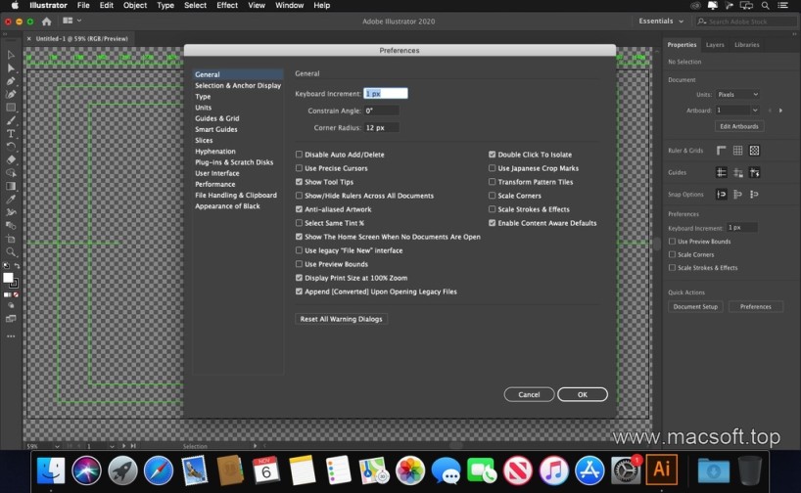
Task: Click the Home icon in top bar
Action: click(x=46, y=22)
